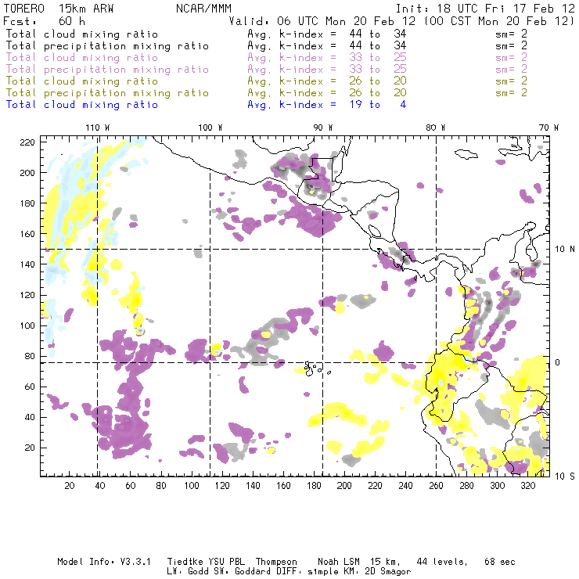Click '68 sec' in the footer
The image size is (579, 579).
(500, 562)
